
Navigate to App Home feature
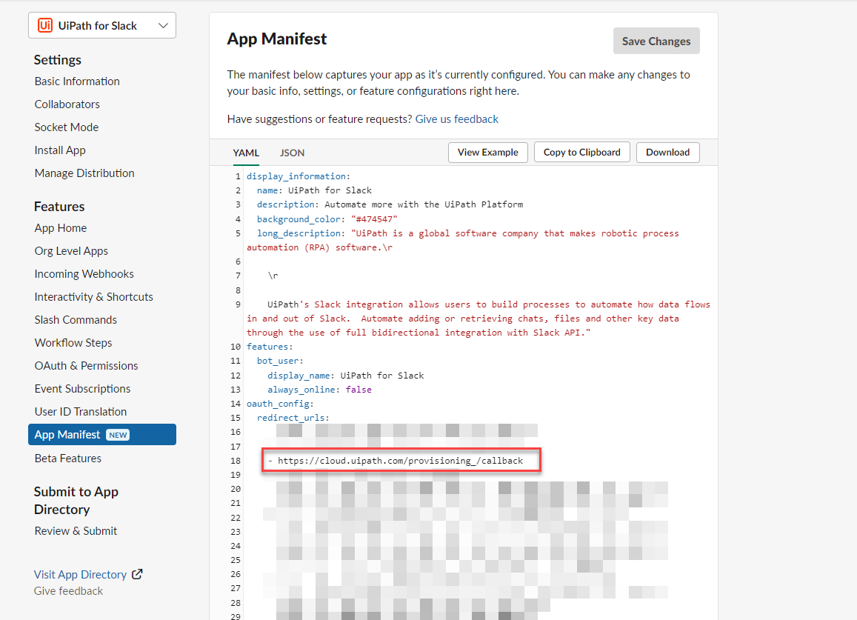(x=61, y=228)
